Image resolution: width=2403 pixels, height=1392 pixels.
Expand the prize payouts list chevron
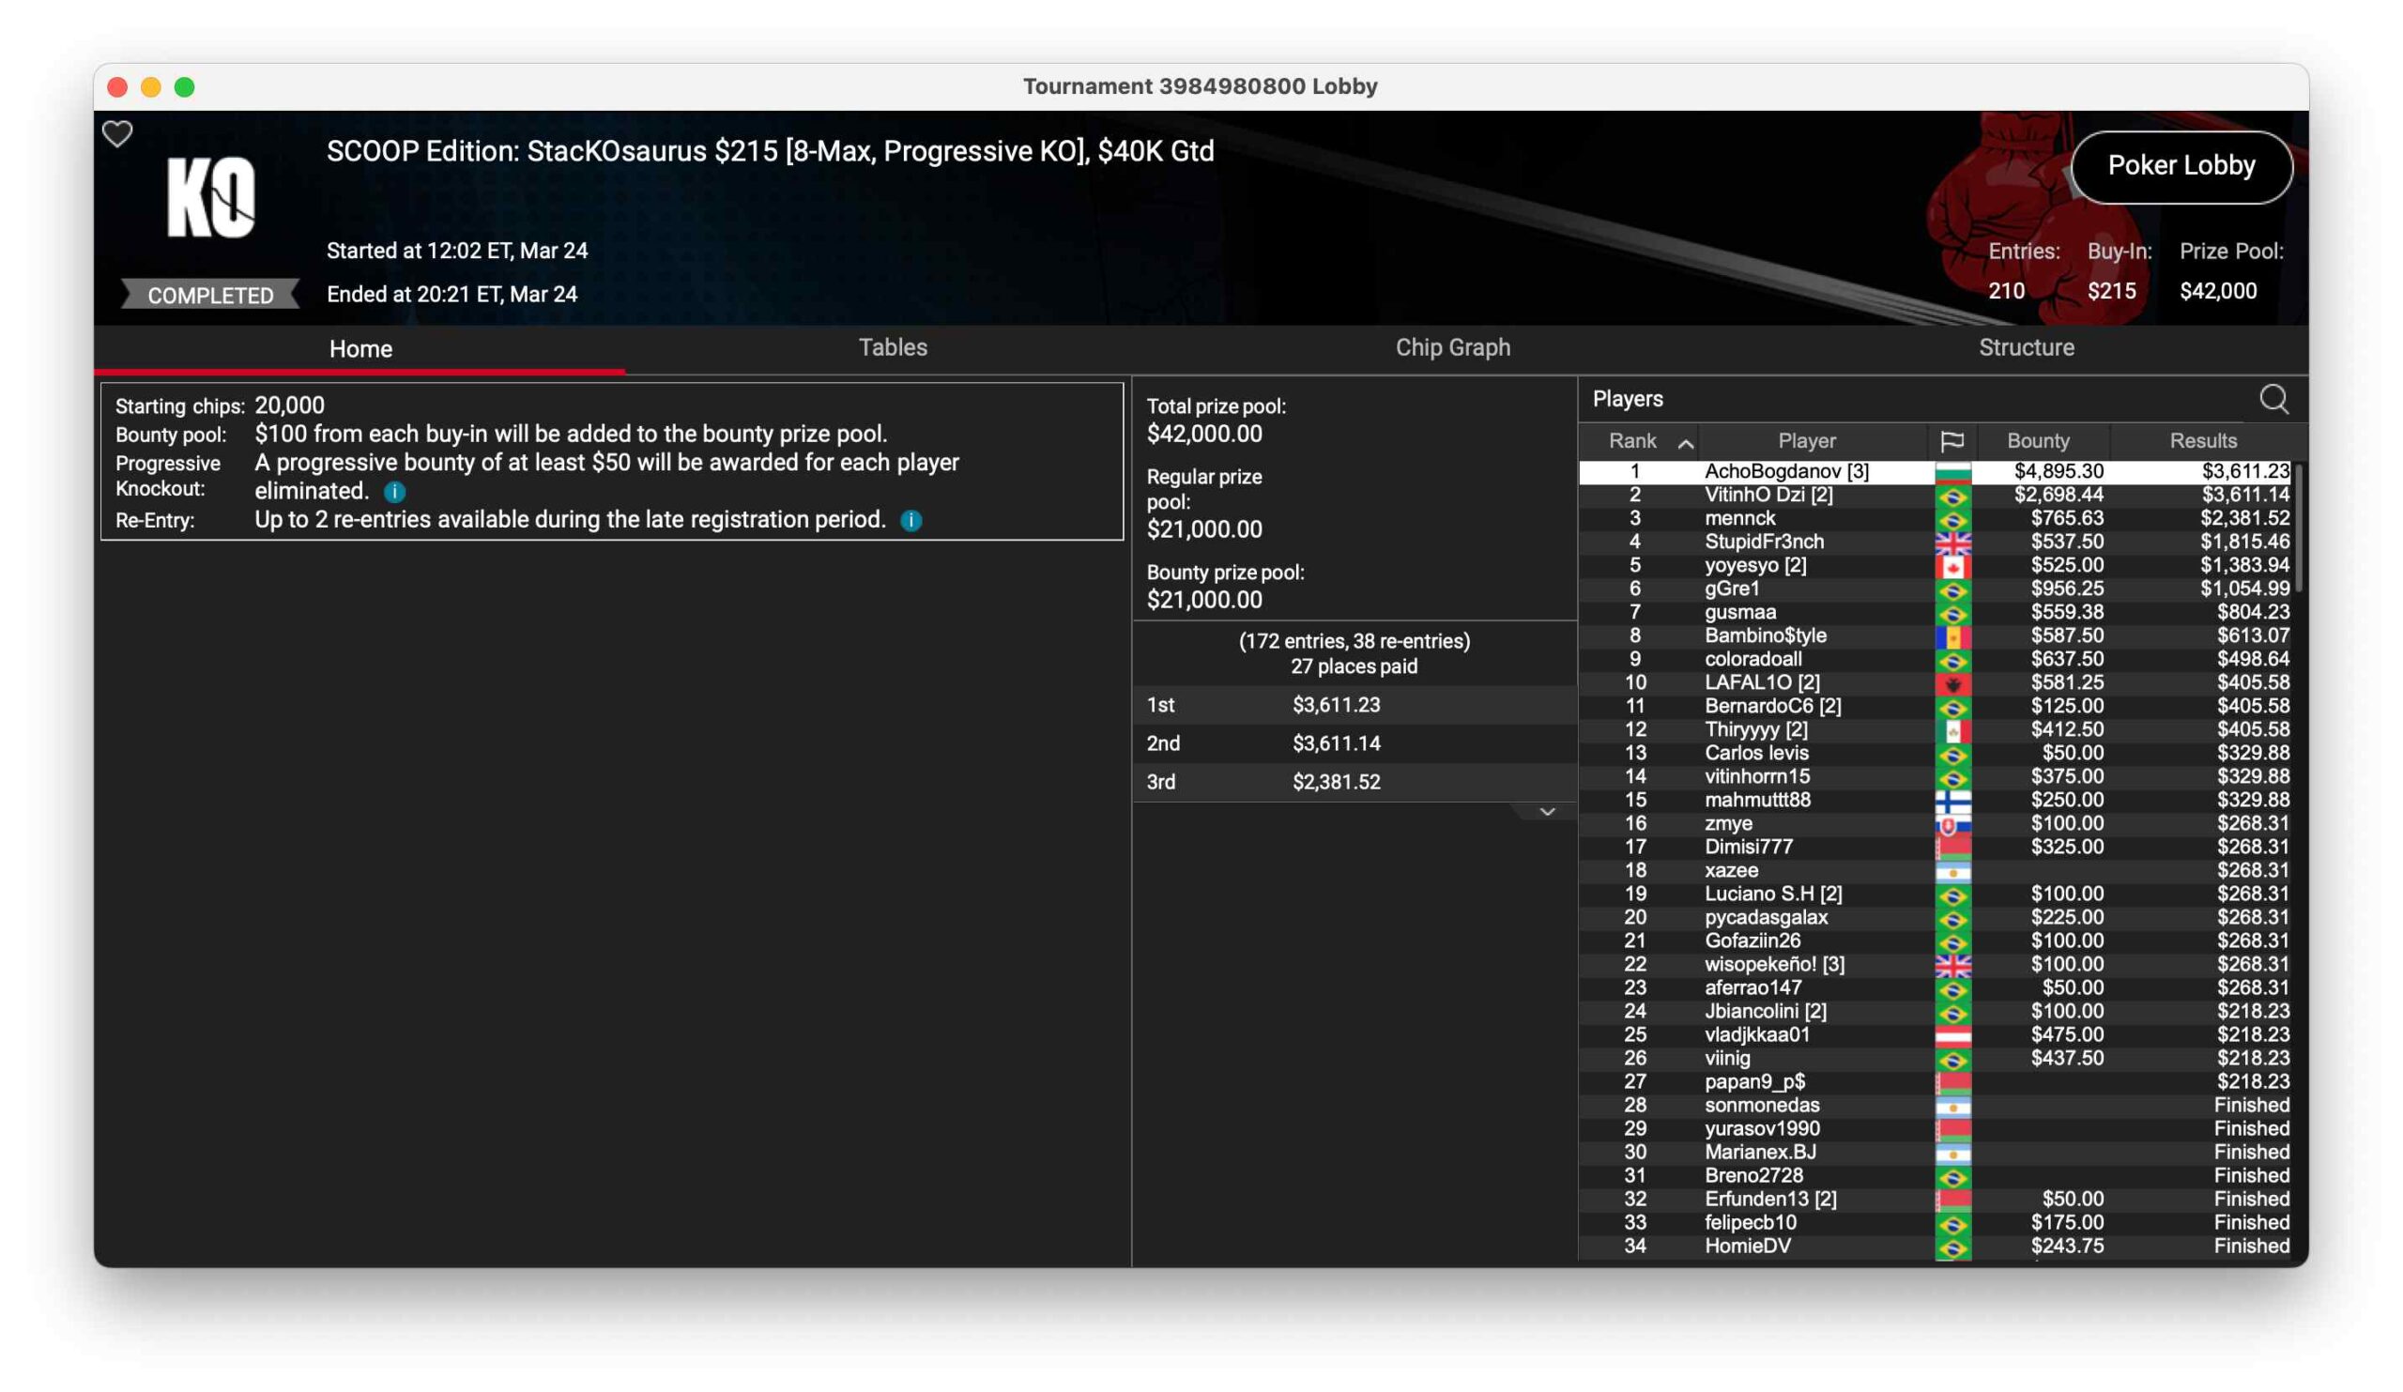[1547, 812]
